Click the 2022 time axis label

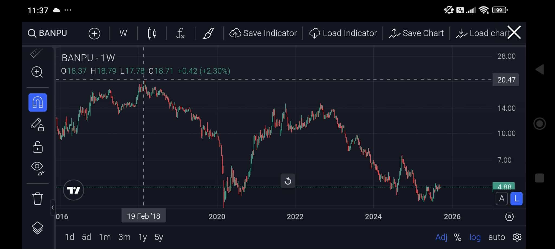click(295, 217)
